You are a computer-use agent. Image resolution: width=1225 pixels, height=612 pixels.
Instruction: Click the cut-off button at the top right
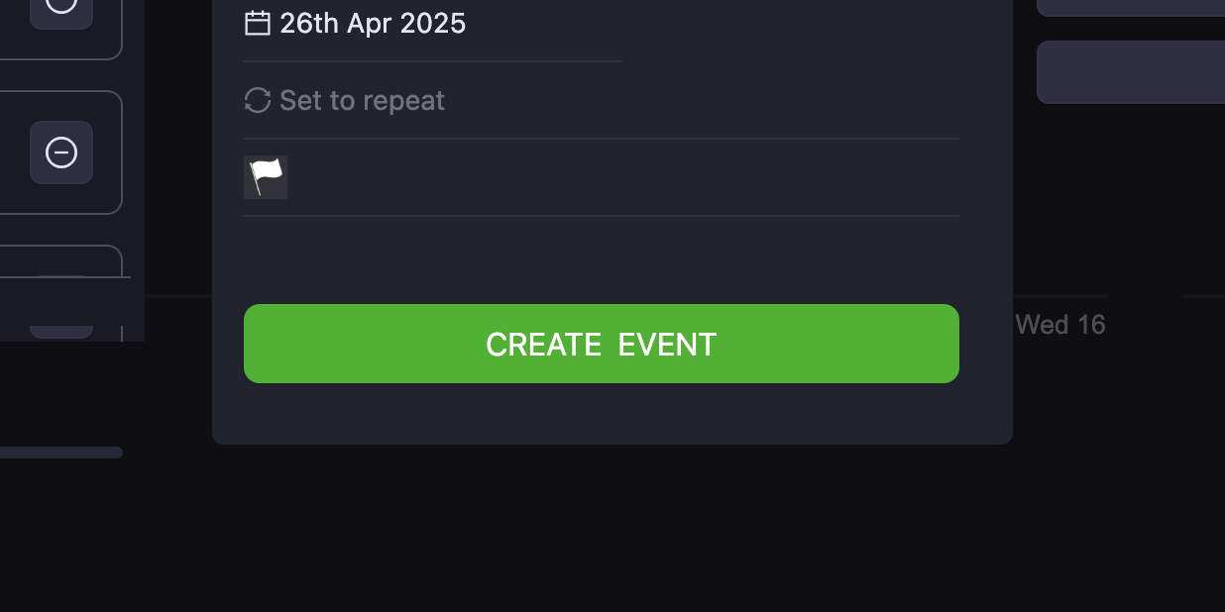click(x=1131, y=8)
